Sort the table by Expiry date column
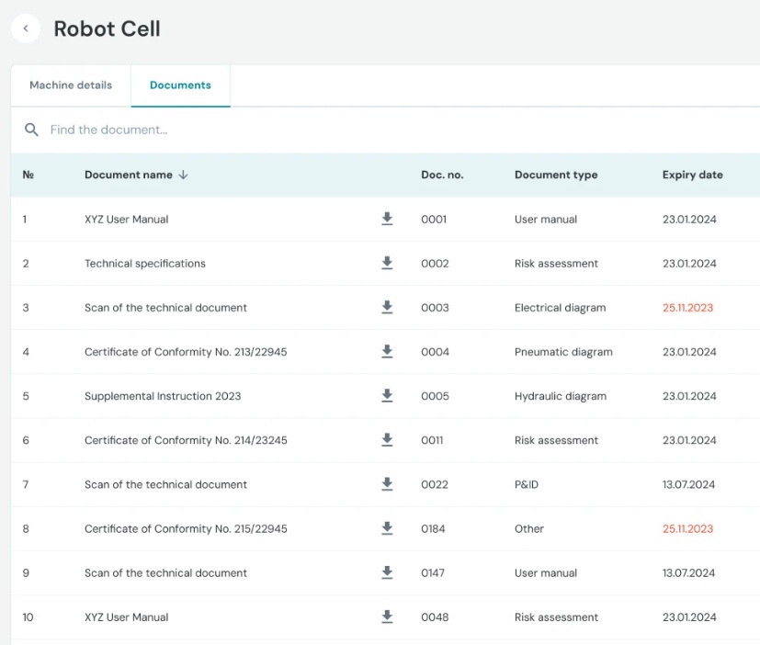Viewport: 760px width, 645px height. 692,175
